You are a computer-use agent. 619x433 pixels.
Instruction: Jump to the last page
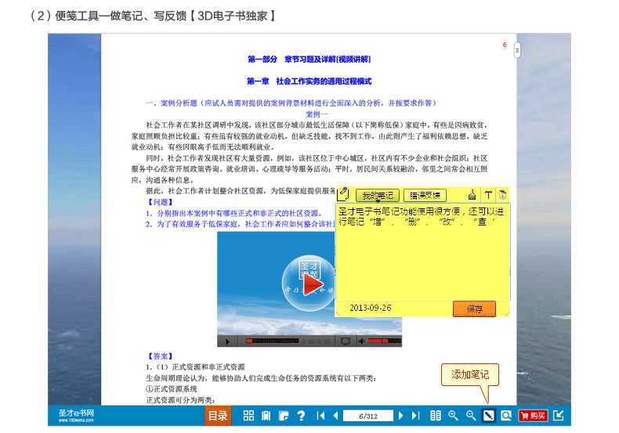[x=416, y=416]
